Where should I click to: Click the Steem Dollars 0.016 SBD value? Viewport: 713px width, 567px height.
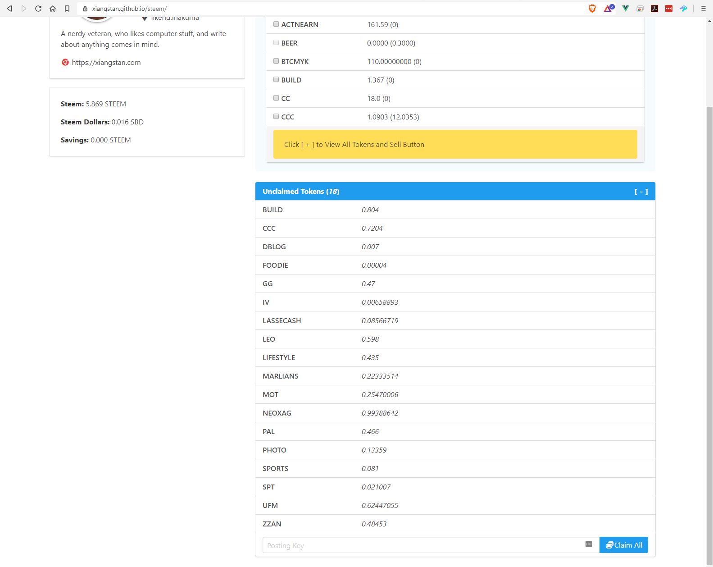pos(127,122)
